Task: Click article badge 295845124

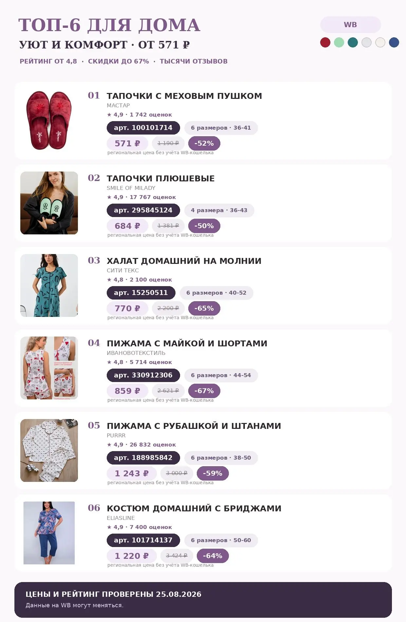Action: pyautogui.click(x=143, y=210)
